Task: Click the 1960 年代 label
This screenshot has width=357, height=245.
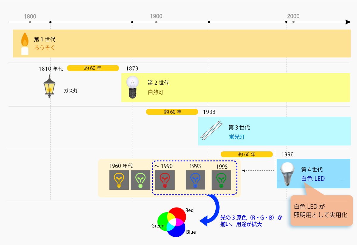Action: click(121, 166)
